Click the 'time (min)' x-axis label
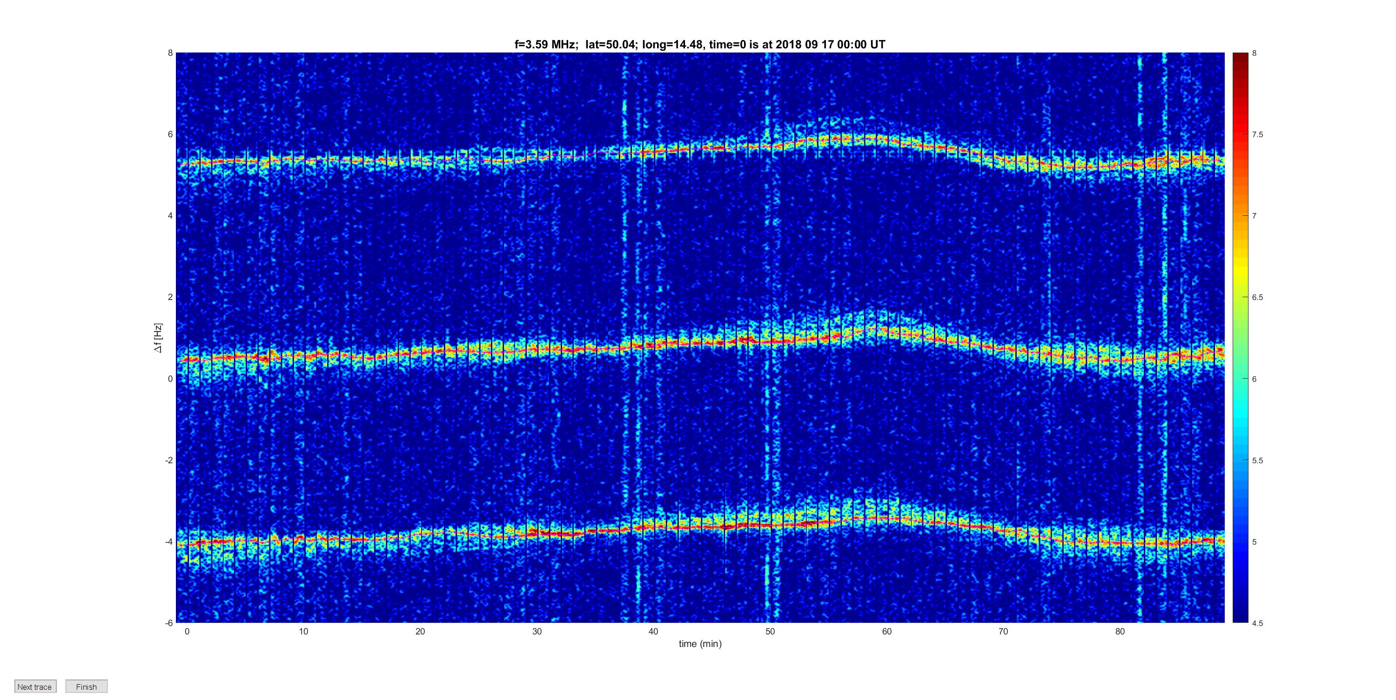This screenshot has width=1396, height=700. click(700, 644)
